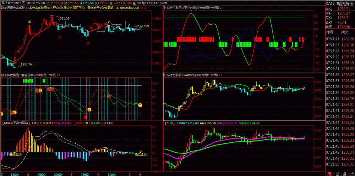The image size is (355, 176).
Task: Select the 07:21:37 1256.29 trade row
Action: pos(340,81)
